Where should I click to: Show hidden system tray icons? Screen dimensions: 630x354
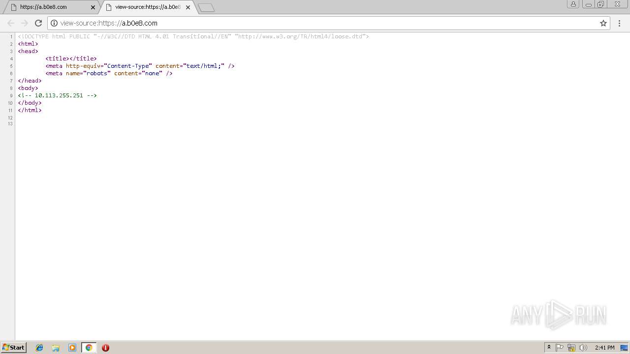(x=549, y=348)
